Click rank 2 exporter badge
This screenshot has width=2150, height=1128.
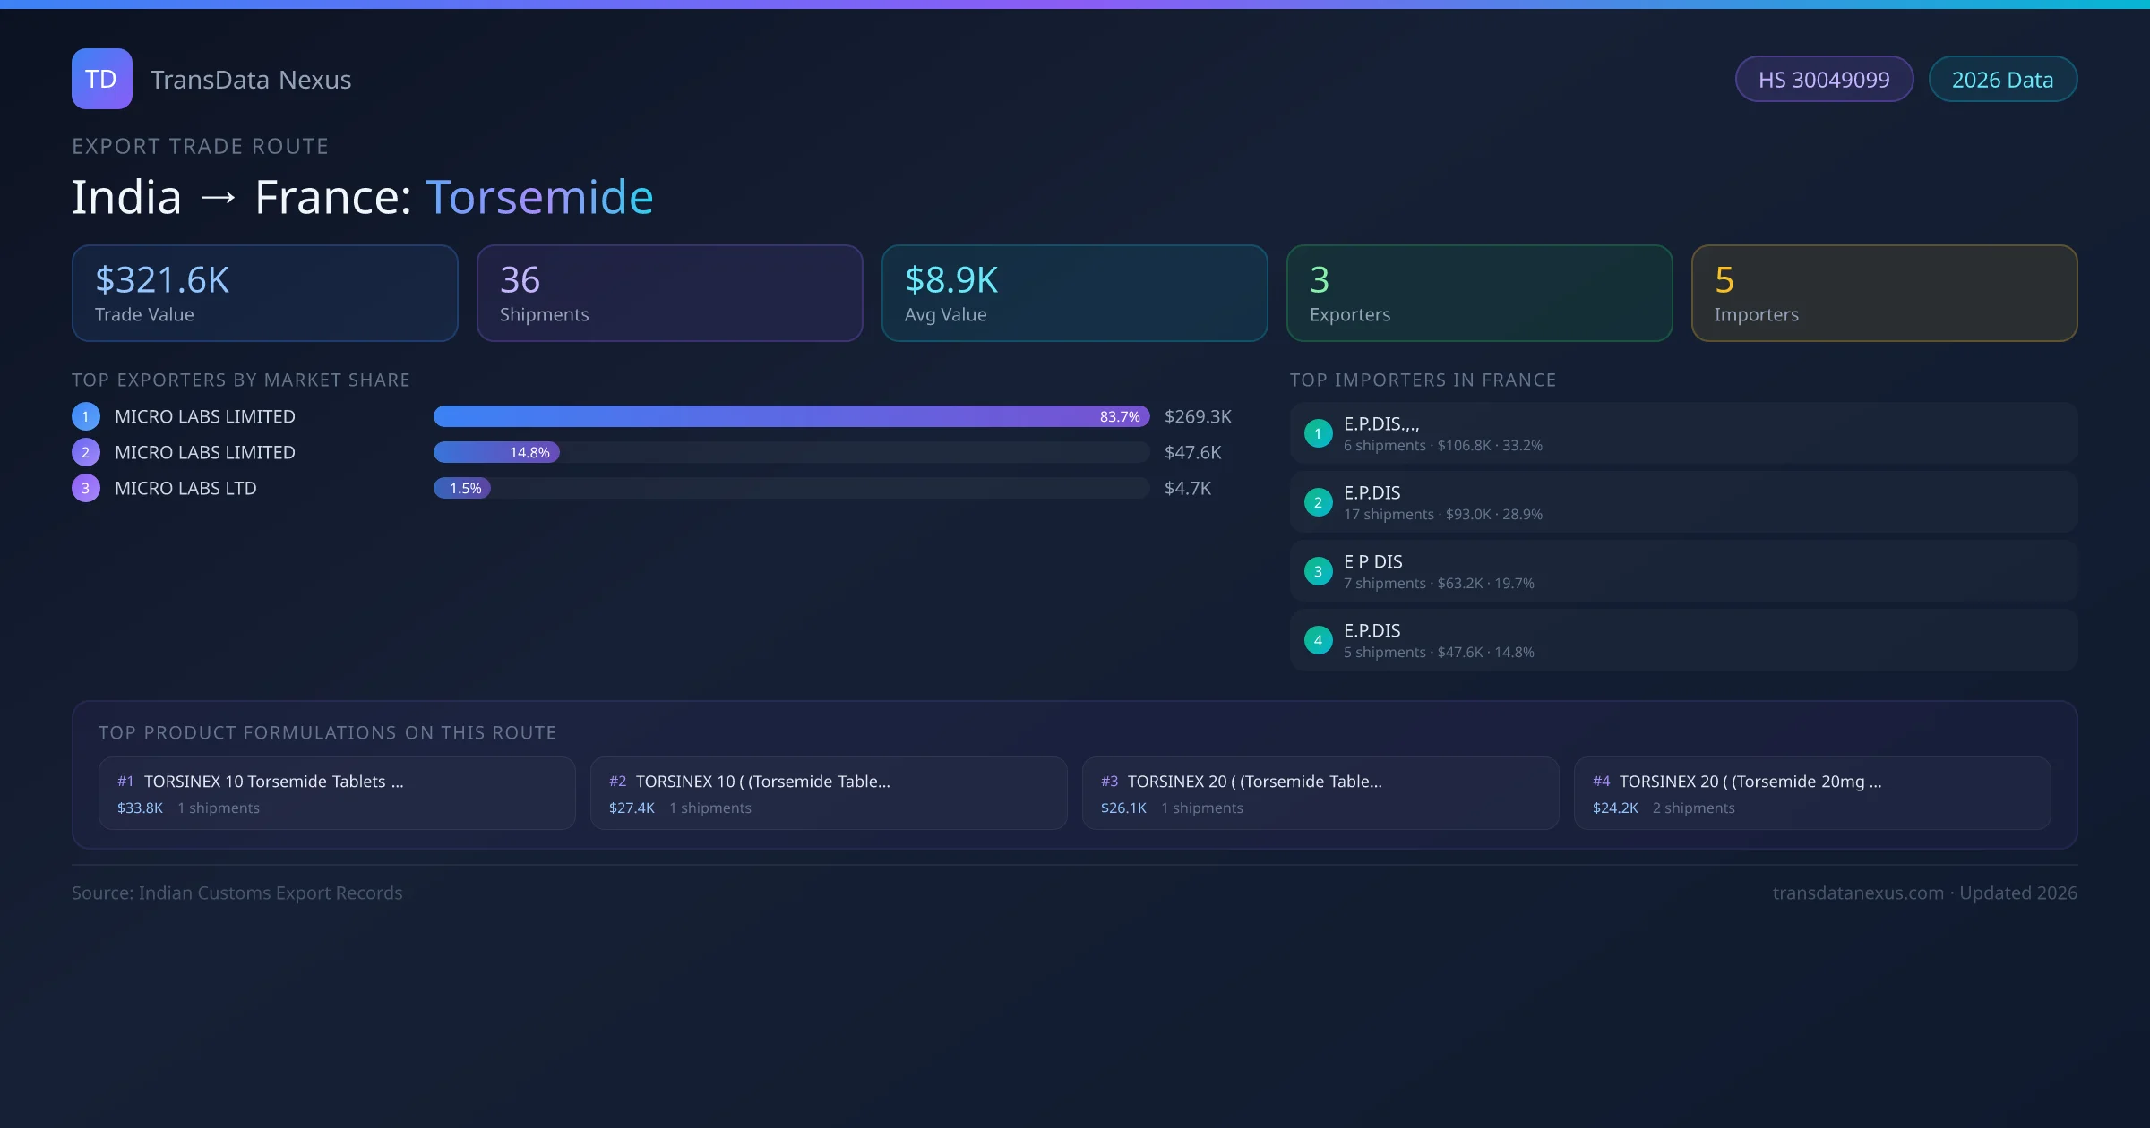pyautogui.click(x=86, y=452)
